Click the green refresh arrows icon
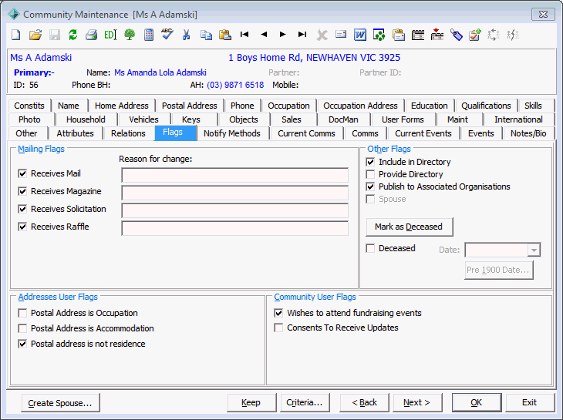Viewport: 563px width, 420px height. coord(73,35)
